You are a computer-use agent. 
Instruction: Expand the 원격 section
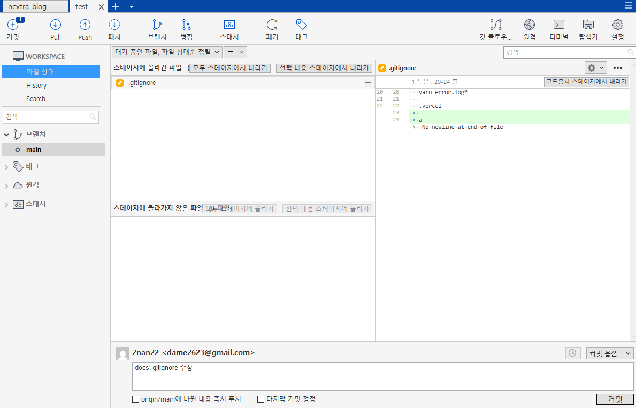(6, 186)
